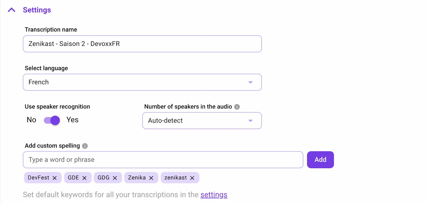The height and width of the screenshot is (204, 428).
Task: Click the info icon next to Add custom spelling
Action: (85, 146)
